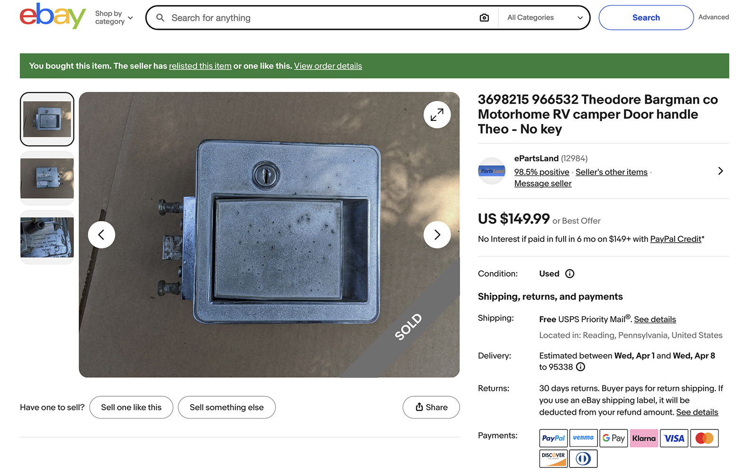This screenshot has width=740, height=474.
Task: Click the delivery estimate info icon
Action: tap(580, 367)
